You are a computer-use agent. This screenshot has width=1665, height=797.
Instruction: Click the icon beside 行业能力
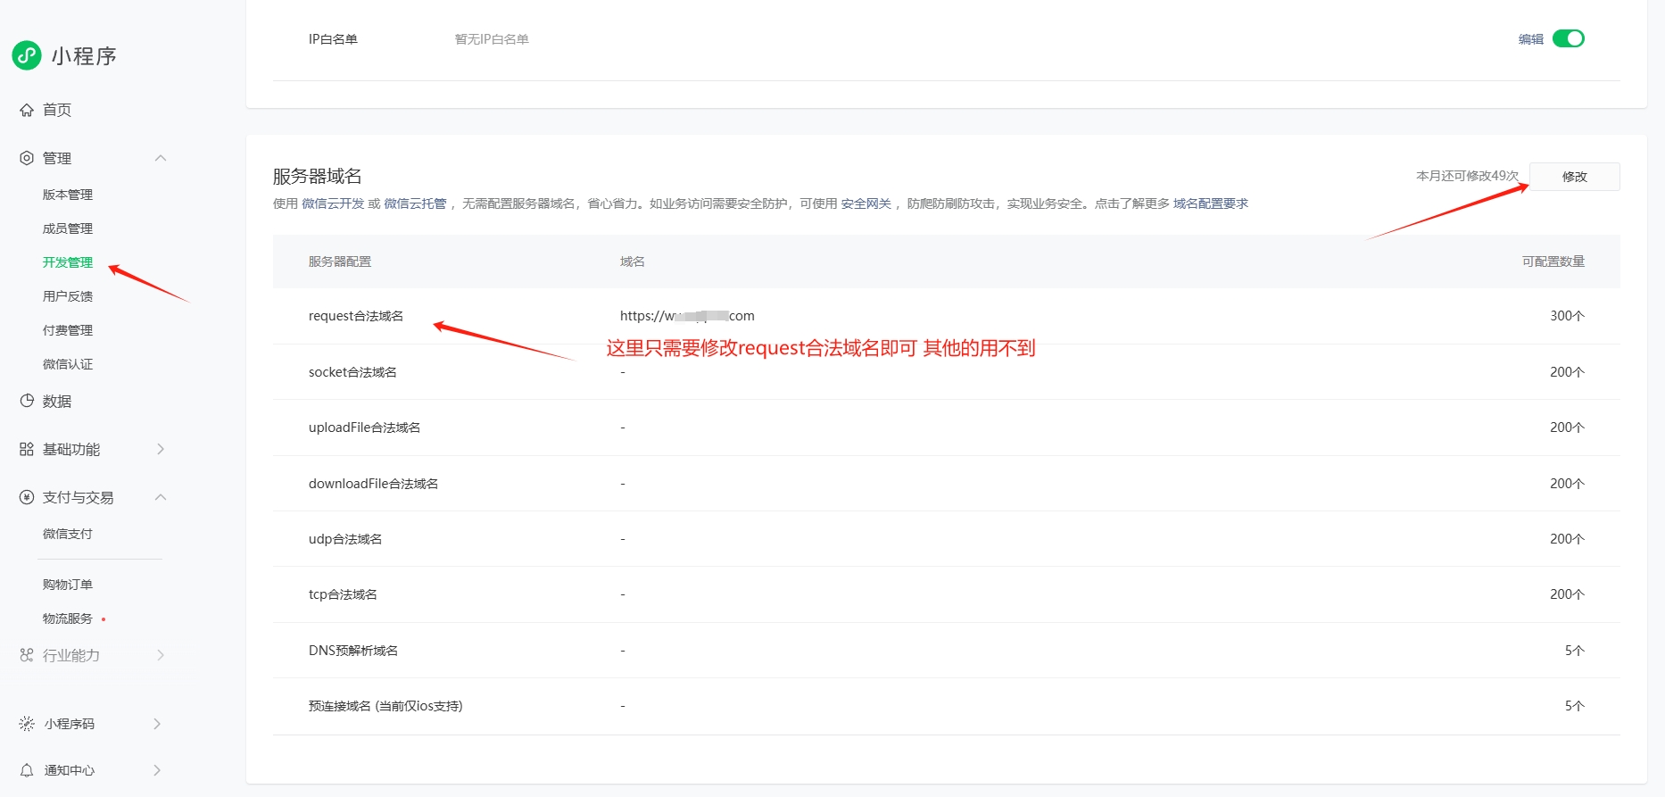27,655
